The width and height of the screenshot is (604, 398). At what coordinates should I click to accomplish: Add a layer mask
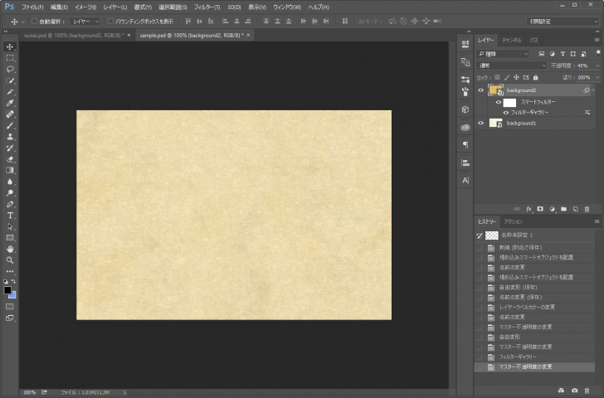pyautogui.click(x=540, y=209)
